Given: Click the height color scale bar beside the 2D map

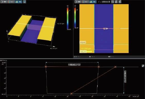Looking at the screenshot, I should point(75,17).
